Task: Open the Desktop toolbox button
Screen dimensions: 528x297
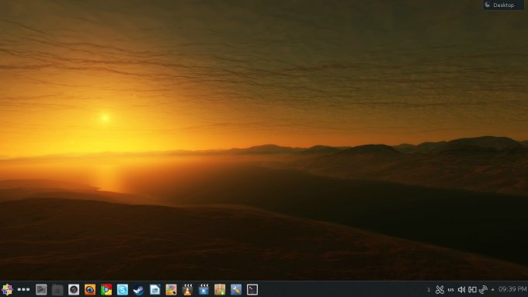Action: [503, 5]
